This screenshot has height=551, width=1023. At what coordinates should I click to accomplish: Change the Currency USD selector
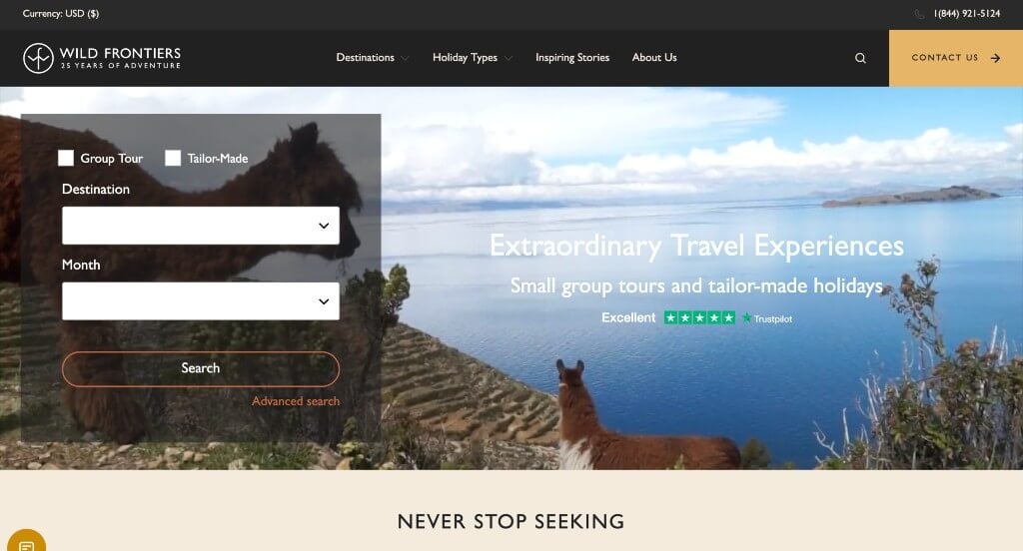pyautogui.click(x=61, y=13)
